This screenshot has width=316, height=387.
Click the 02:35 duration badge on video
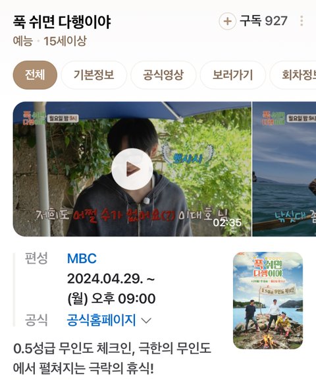click(227, 223)
